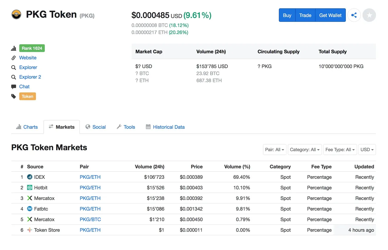Image resolution: width=388 pixels, height=250 pixels.
Task: Open the Tools tab
Action: [126, 127]
